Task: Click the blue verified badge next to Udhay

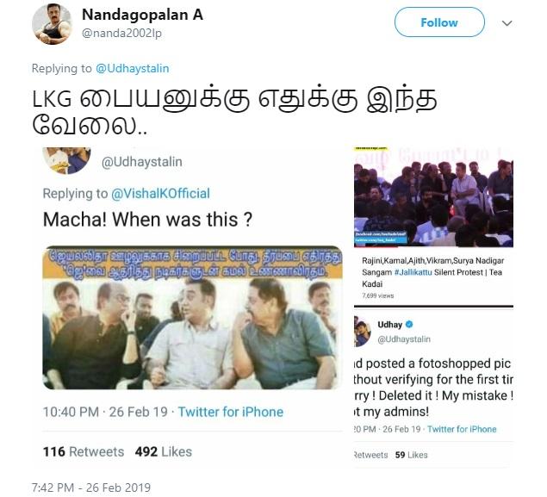Action: pyautogui.click(x=409, y=325)
